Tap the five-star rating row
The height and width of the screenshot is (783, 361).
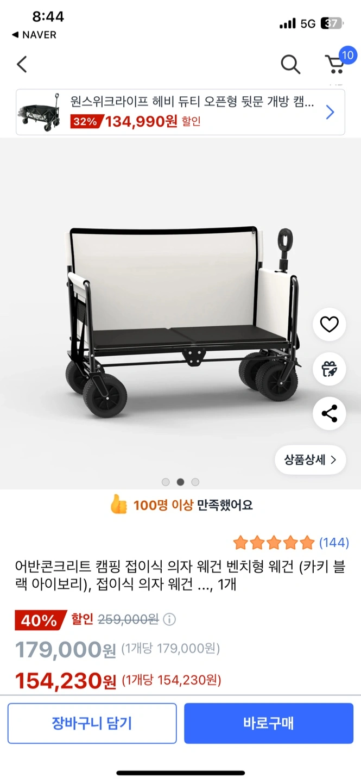click(x=274, y=542)
